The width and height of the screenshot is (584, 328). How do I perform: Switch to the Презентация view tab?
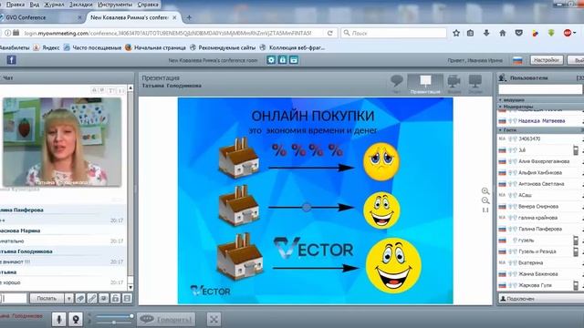425,84
